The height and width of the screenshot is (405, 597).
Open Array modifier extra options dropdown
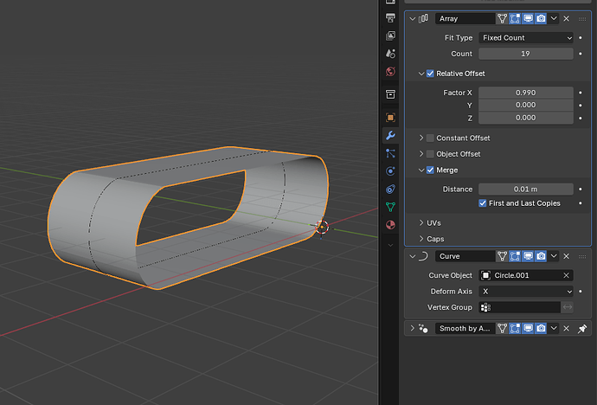tap(554, 18)
